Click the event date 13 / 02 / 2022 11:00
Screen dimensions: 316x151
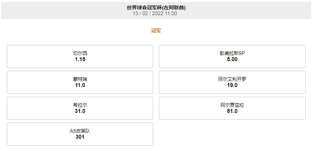point(155,13)
